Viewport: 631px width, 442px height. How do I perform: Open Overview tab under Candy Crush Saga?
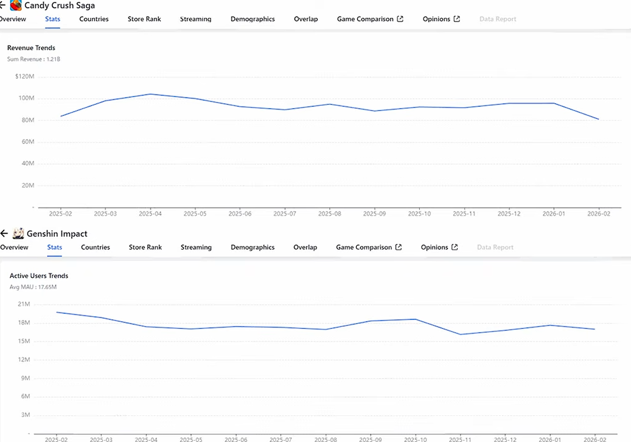click(13, 19)
